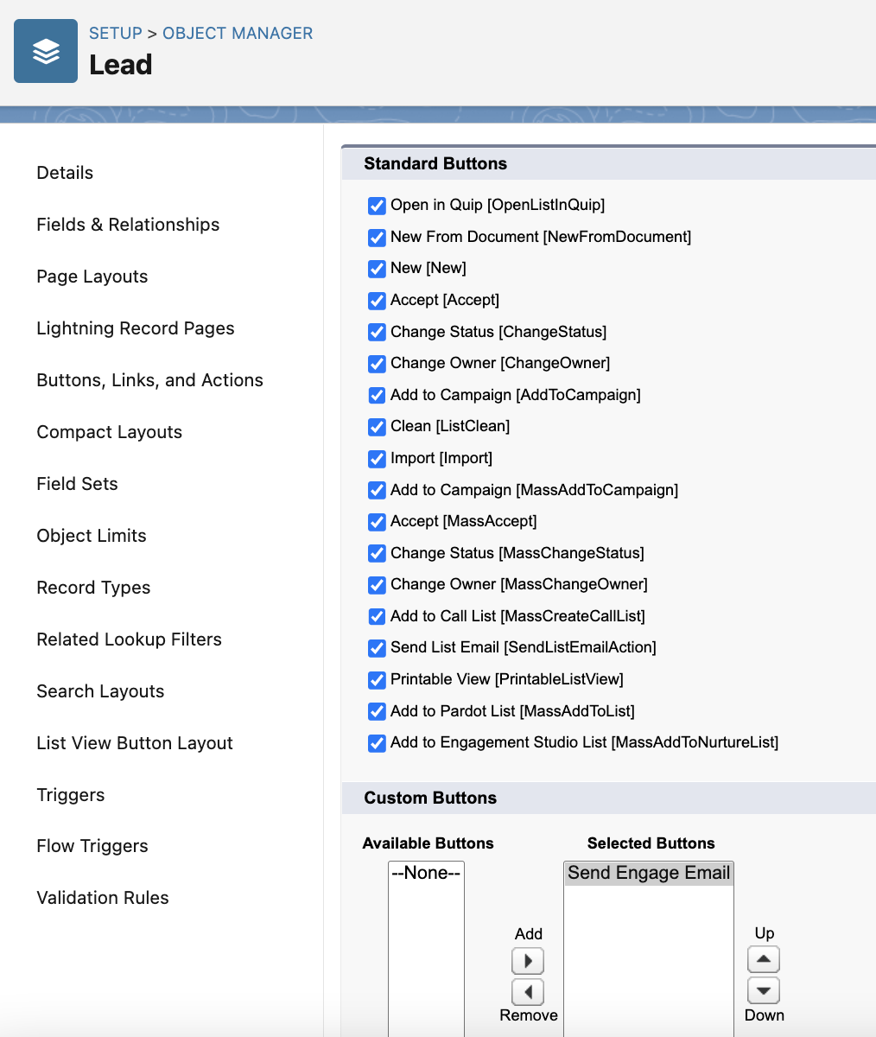Viewport: 876px width, 1037px height.
Task: Click the Selected Buttons label
Action: tap(651, 843)
